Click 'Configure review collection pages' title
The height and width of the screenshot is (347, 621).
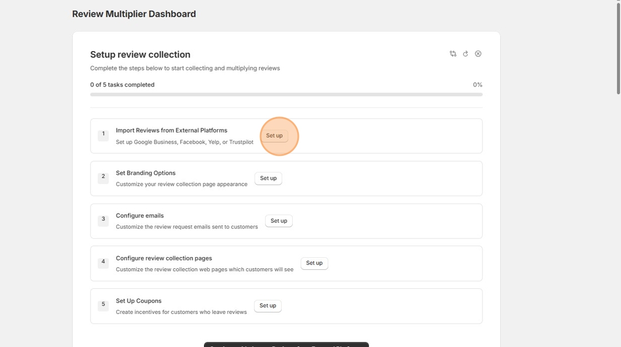pos(164,258)
